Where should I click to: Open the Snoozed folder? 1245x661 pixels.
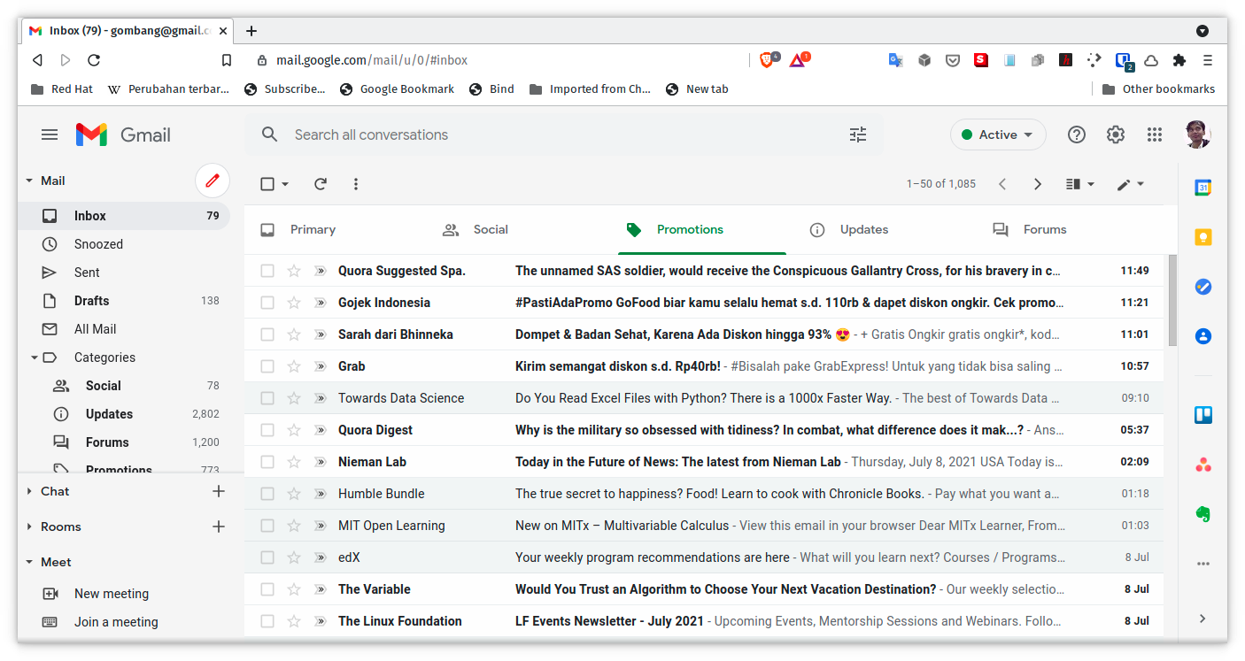click(x=124, y=244)
